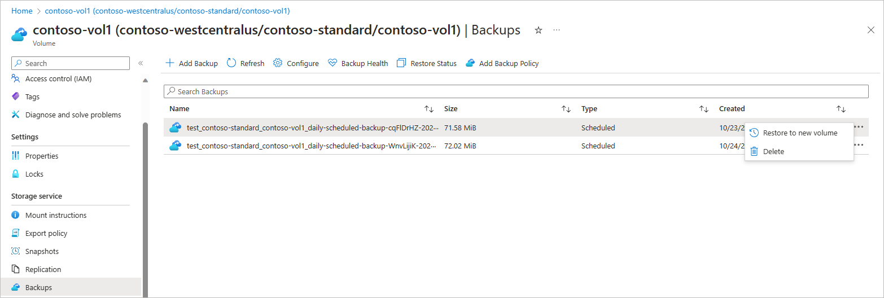This screenshot has width=884, height=298.
Task: Click the Restore Status icon
Action: pos(401,63)
